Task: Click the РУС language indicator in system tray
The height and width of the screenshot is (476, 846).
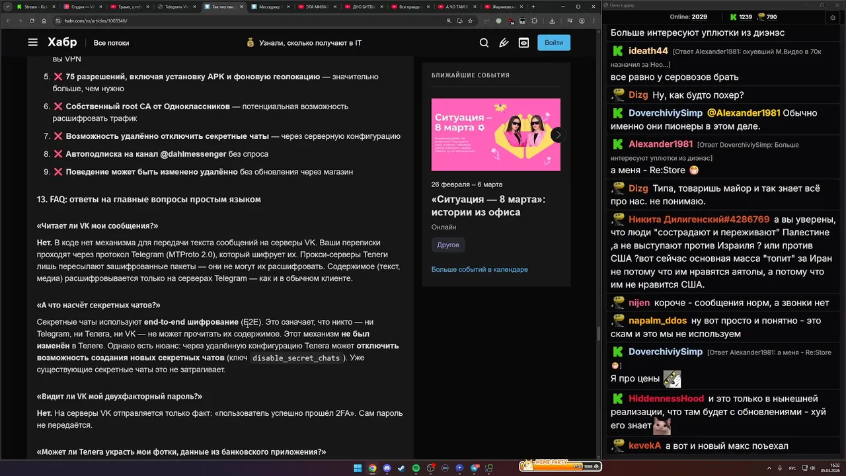Action: [793, 468]
